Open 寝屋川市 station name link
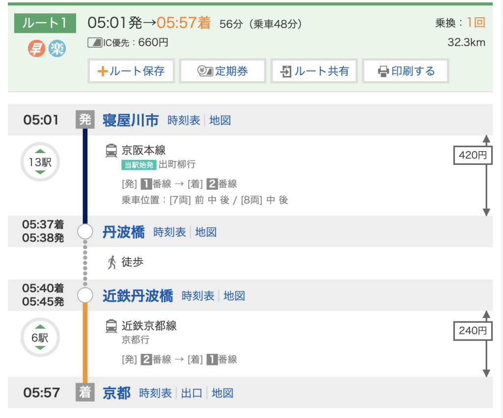503x418 pixels. [130, 120]
